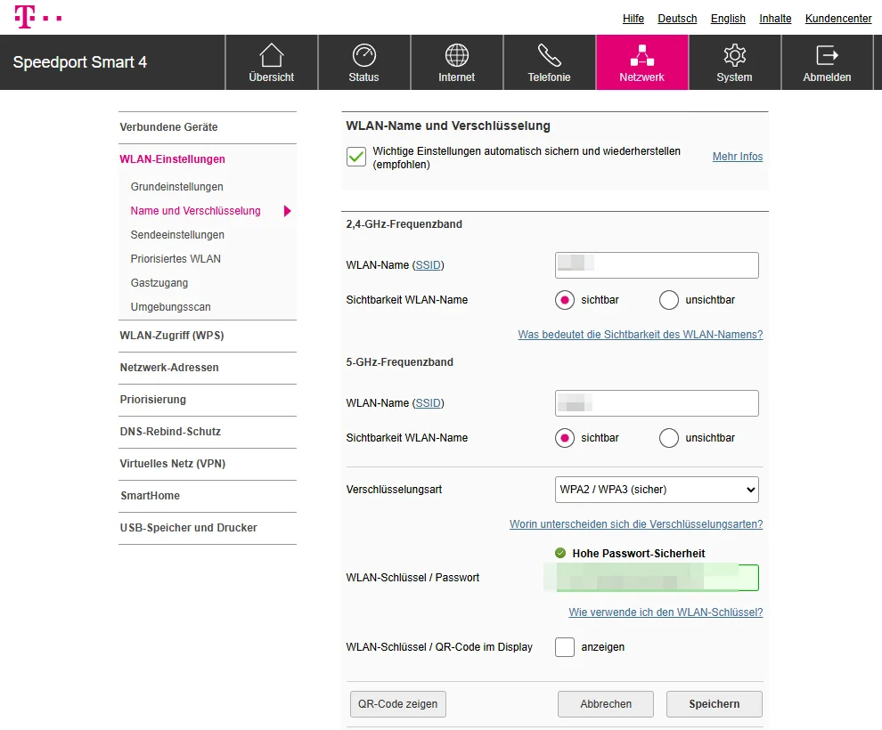Click the pink arrow beside Name und Verschlüsselung
Screen dimensions: 882x730
click(288, 211)
